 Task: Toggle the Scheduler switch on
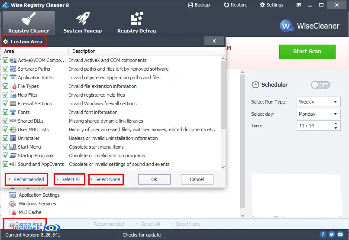[x=321, y=85]
